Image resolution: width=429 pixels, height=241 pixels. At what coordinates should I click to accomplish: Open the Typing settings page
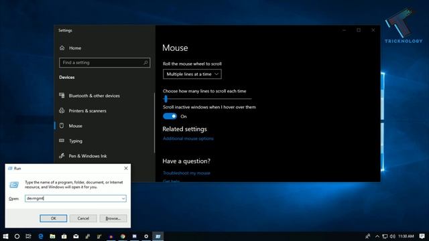pos(76,141)
